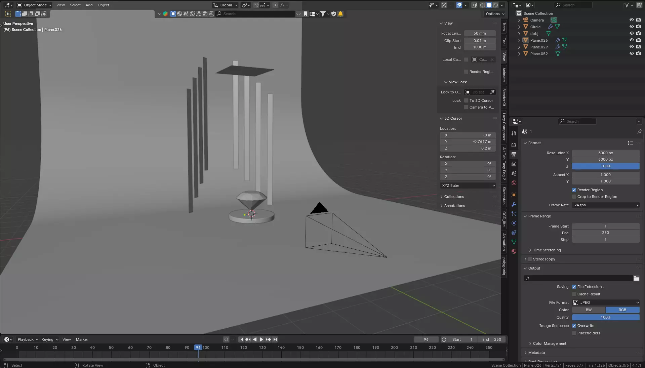645x368 pixels.
Task: Adjust the resolution percentage 100% slider
Action: (x=606, y=166)
